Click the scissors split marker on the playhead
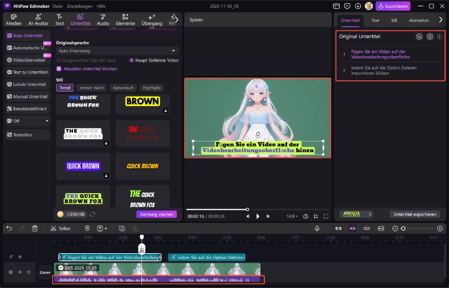This screenshot has width=449, height=288. click(x=142, y=249)
